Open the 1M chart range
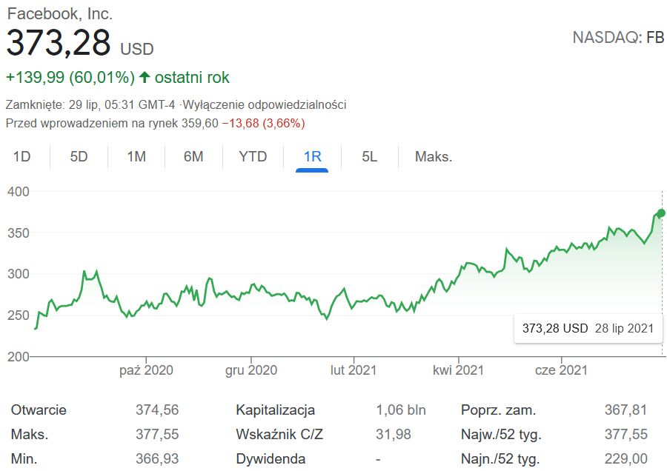667x471 pixels. coord(136,156)
